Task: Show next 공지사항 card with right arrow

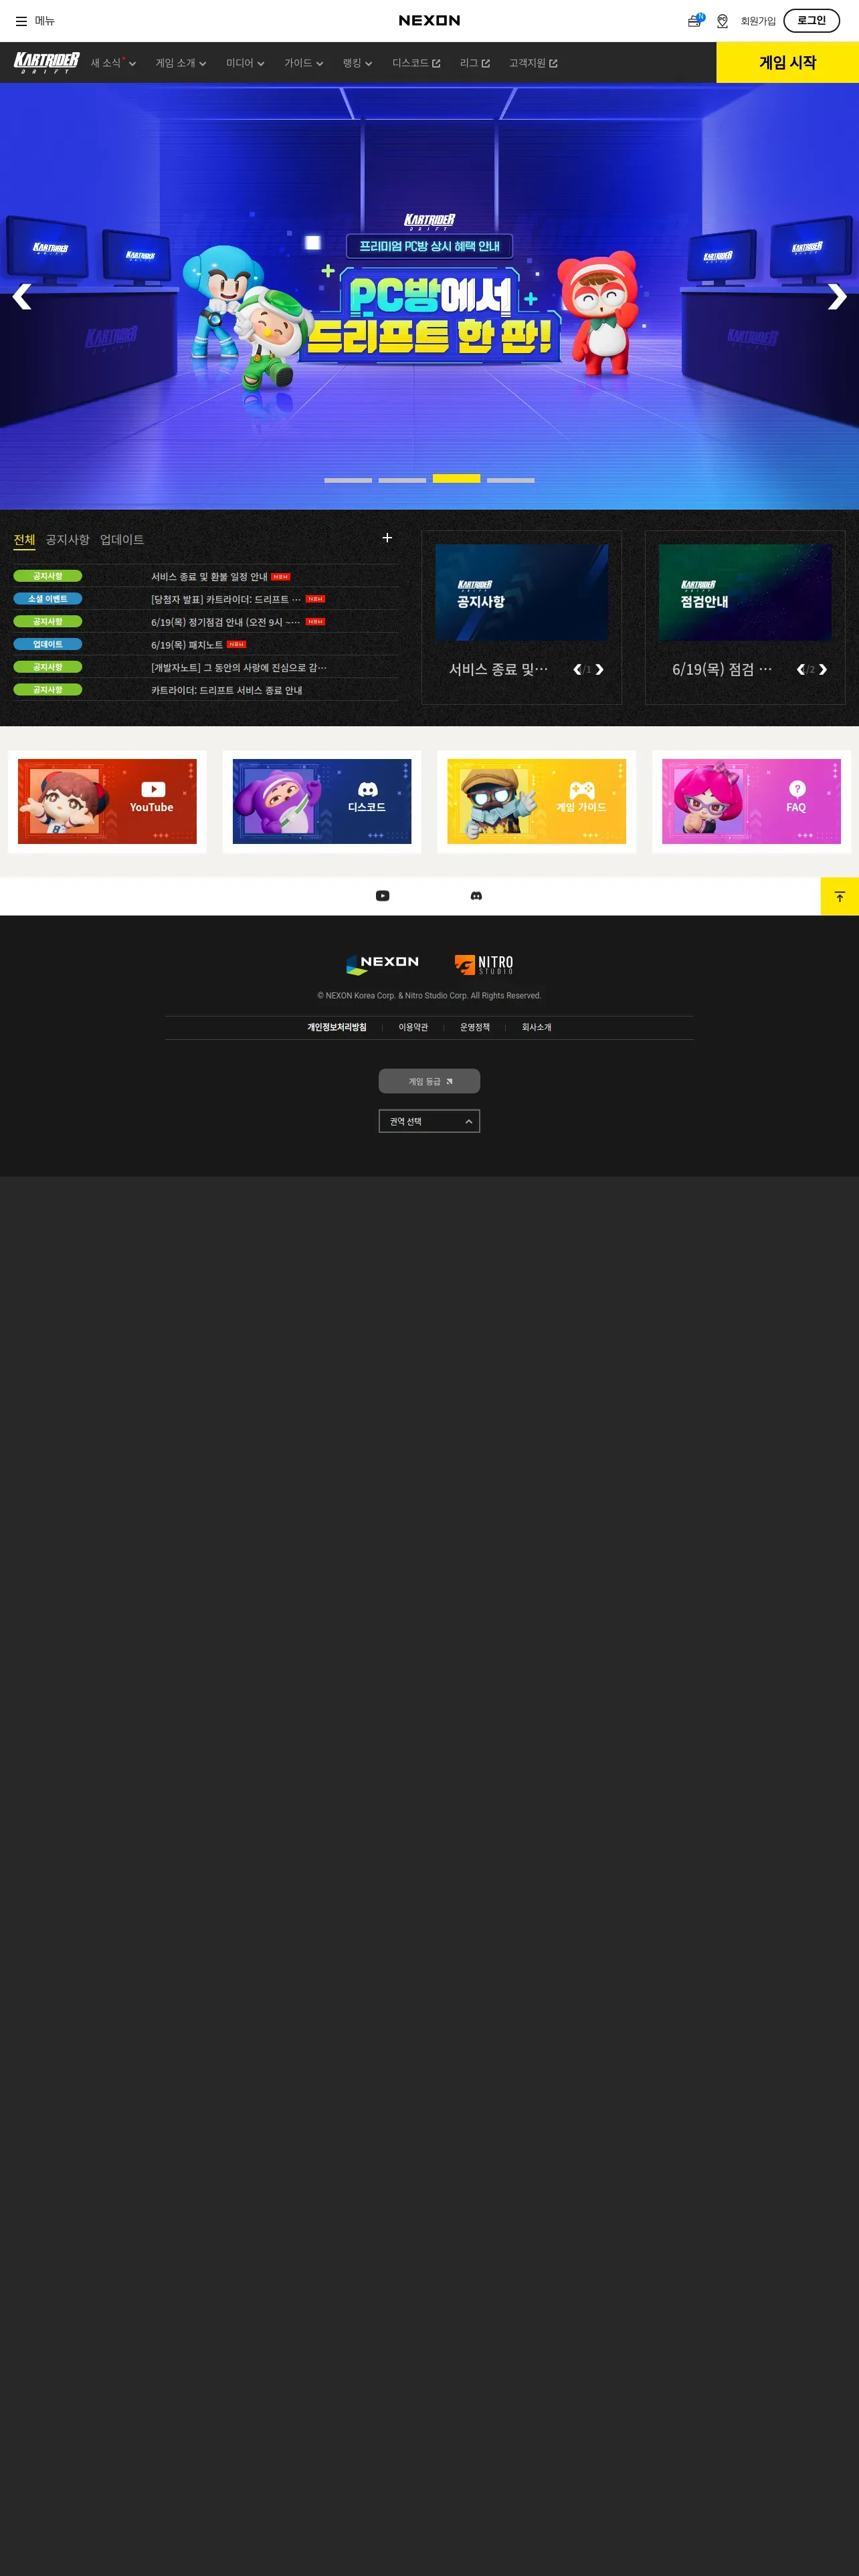Action: pos(599,669)
